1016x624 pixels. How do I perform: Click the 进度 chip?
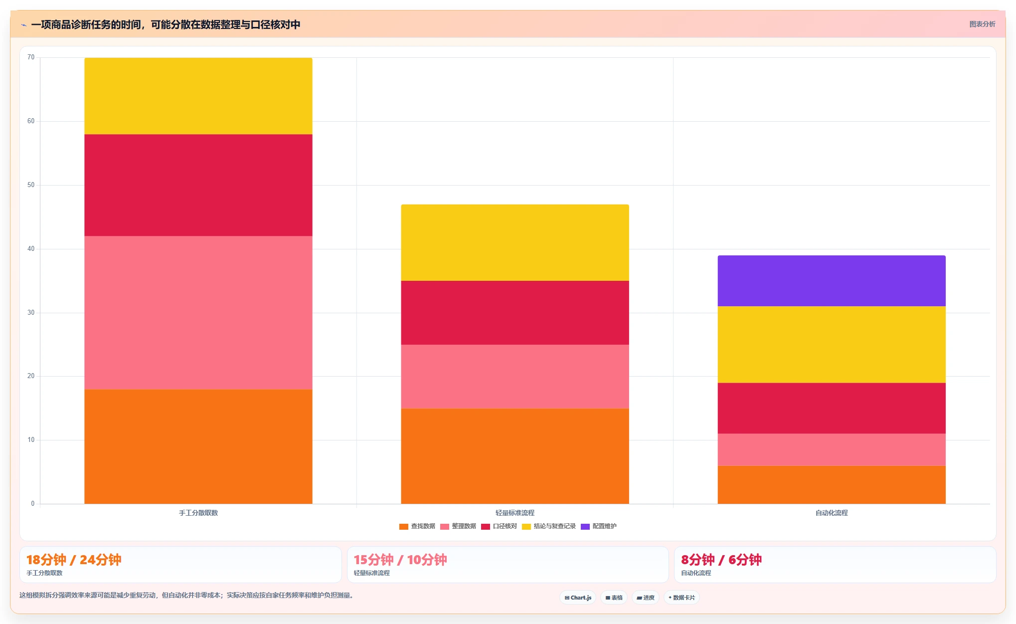coord(646,598)
